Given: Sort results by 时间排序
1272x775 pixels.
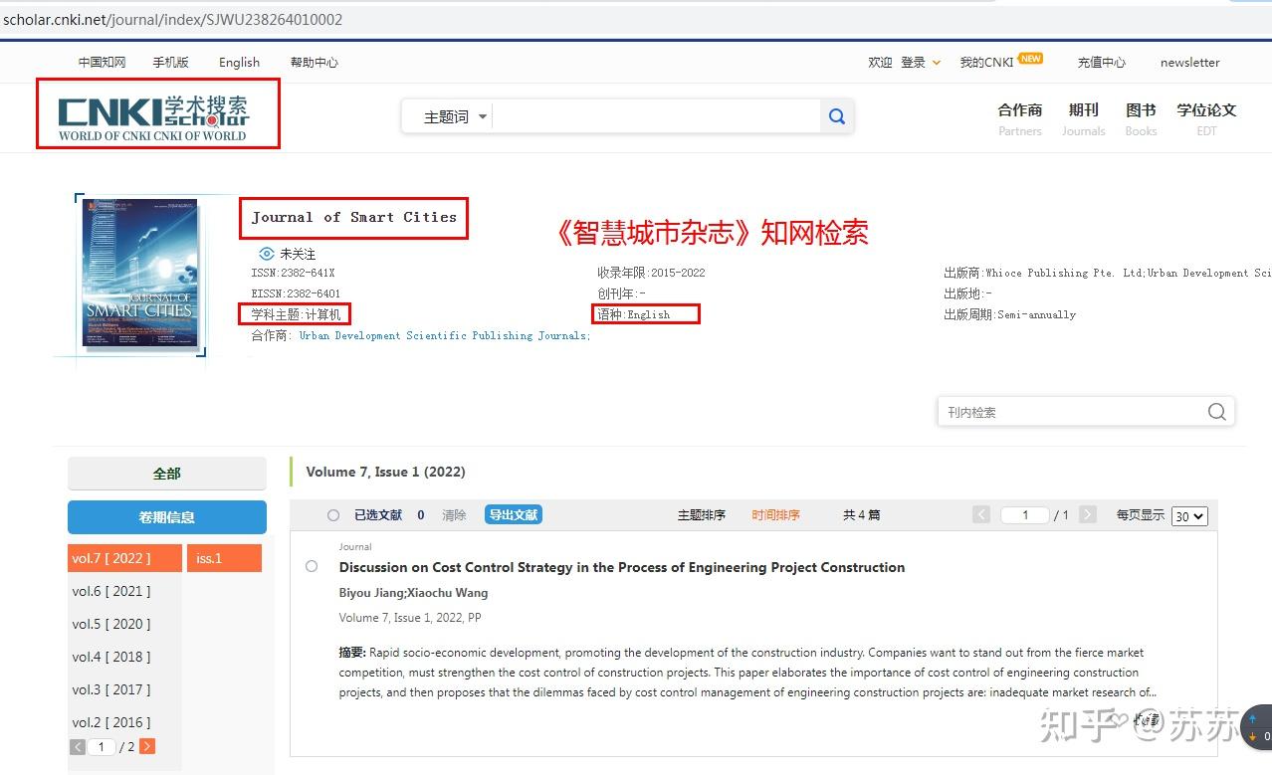Looking at the screenshot, I should 776,514.
